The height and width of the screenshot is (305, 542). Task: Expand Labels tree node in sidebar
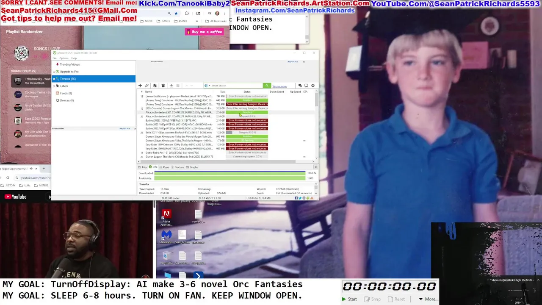[54, 86]
